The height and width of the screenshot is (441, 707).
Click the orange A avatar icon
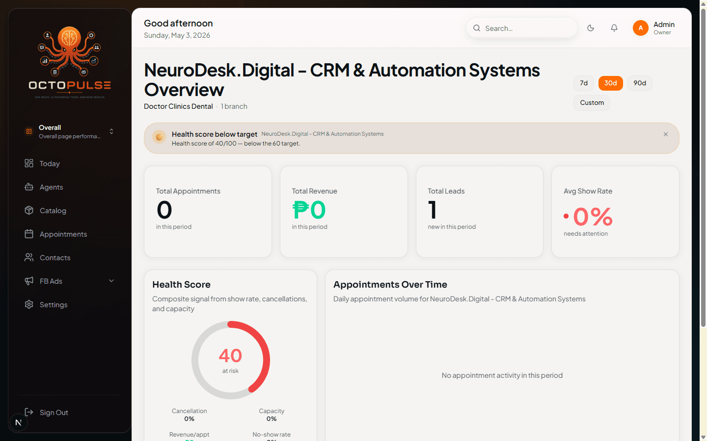(640, 28)
